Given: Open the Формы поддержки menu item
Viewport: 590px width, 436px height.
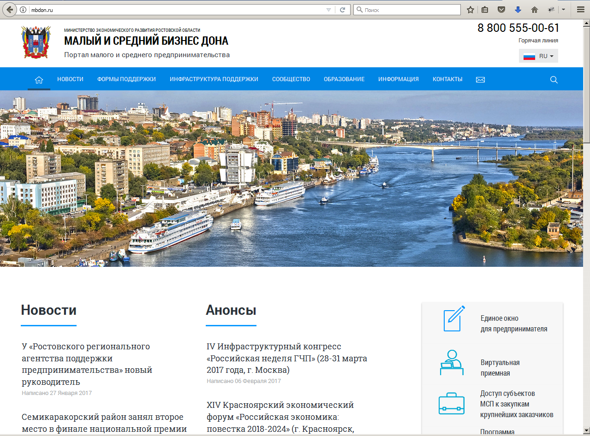Looking at the screenshot, I should point(126,79).
